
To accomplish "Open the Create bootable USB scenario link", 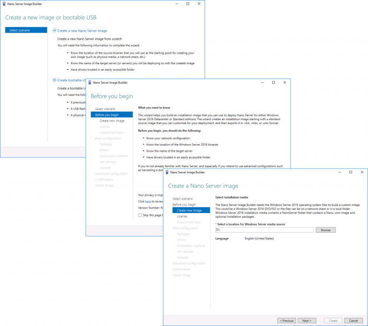I will click(71, 80).
